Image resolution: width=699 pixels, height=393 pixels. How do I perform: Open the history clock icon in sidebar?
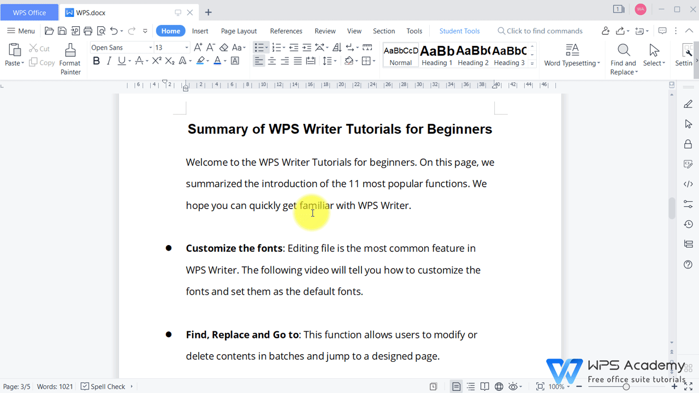pos(688,224)
